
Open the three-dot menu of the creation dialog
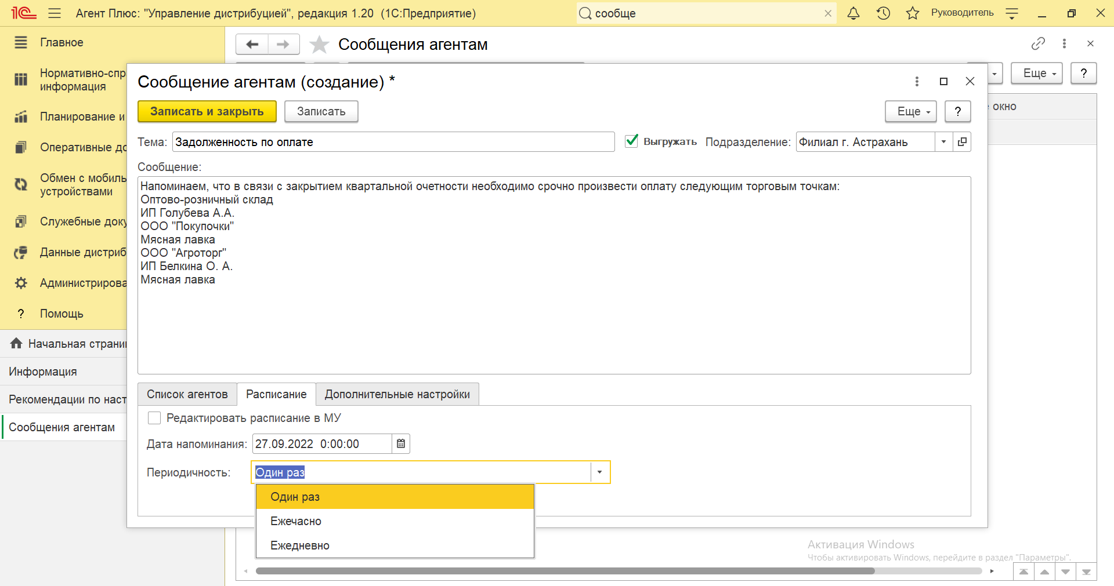click(917, 82)
